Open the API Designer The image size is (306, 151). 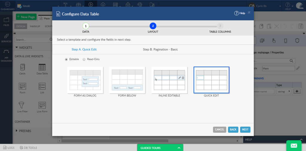coord(6,56)
